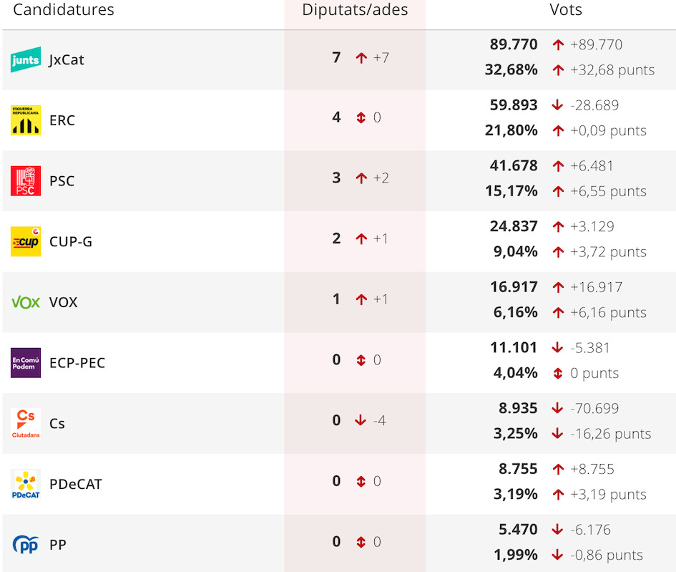Click the unchanged arrow beside 0 punts
676x572 pixels.
557,373
